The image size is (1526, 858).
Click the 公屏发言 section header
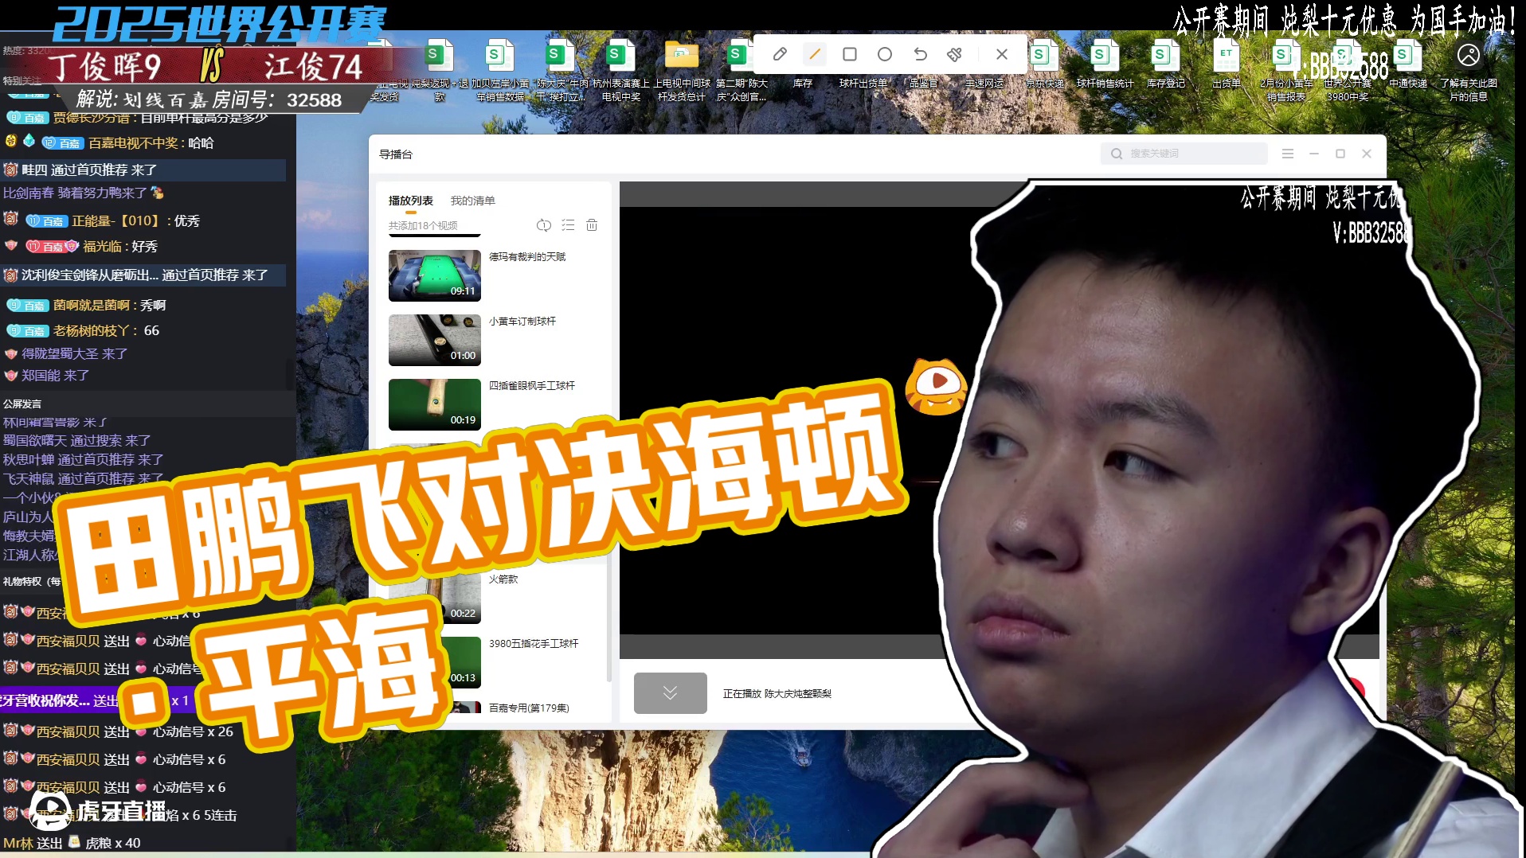click(22, 404)
